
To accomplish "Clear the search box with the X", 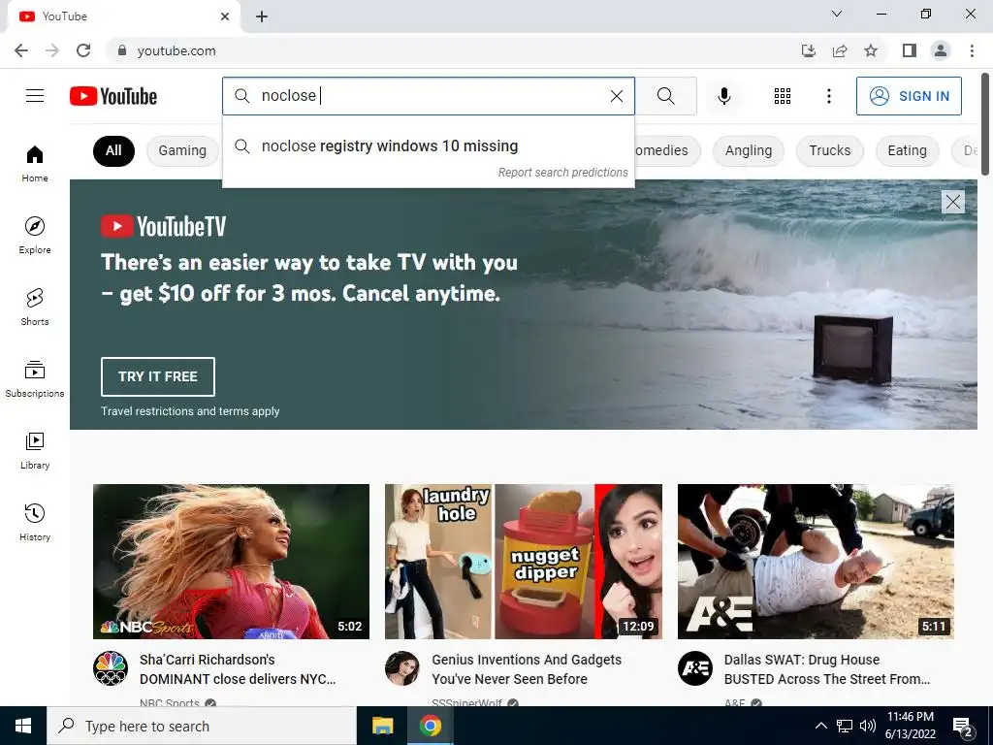I will pyautogui.click(x=616, y=96).
